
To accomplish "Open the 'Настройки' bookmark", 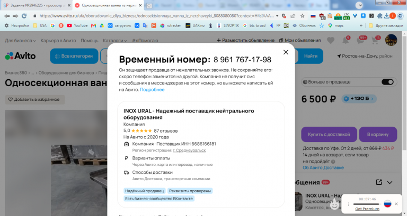I will (x=17, y=25).
